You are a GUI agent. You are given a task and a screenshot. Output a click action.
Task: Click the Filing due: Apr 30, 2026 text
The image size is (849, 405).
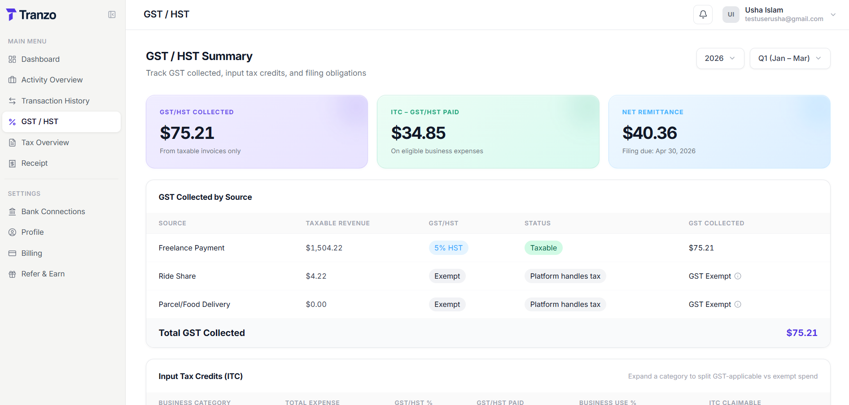click(659, 151)
